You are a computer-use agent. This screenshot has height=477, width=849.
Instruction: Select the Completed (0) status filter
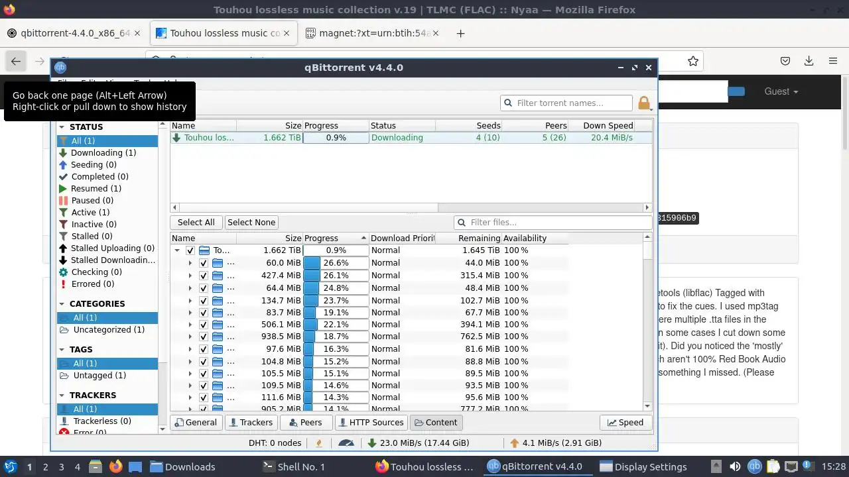point(107,176)
